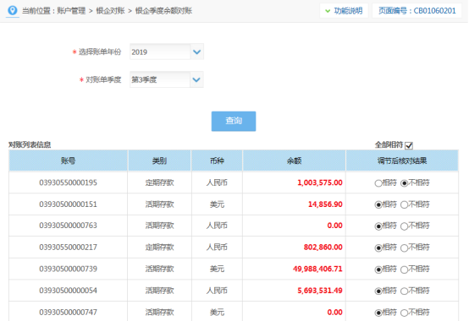Click the 类别 column header
Image resolution: width=469 pixels, height=321 pixels.
pyautogui.click(x=159, y=160)
